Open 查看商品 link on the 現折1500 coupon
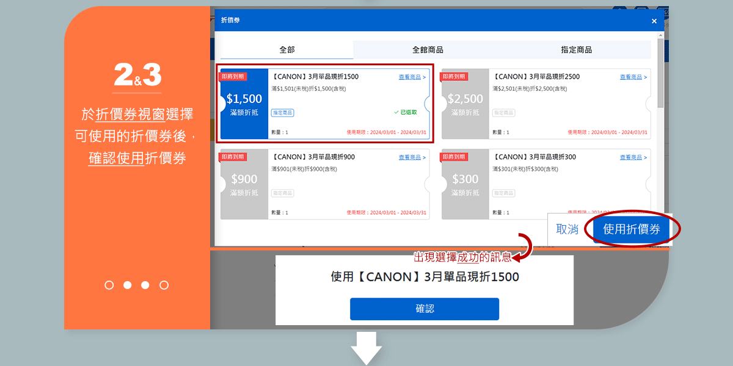733x366 pixels. click(x=412, y=77)
